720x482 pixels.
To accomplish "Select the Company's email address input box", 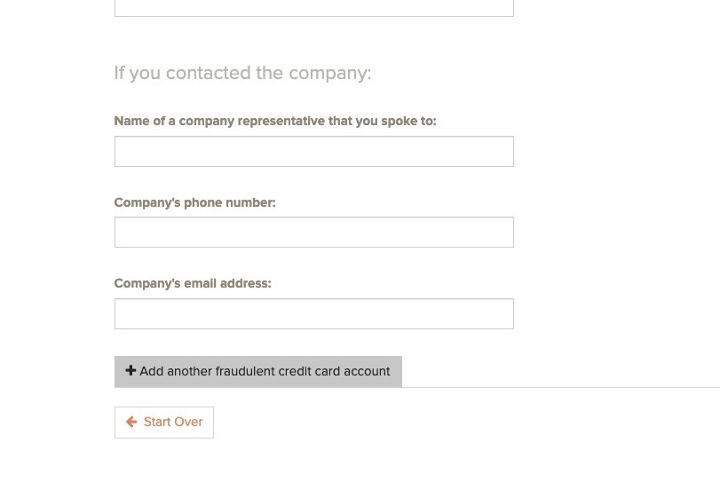I will (313, 314).
